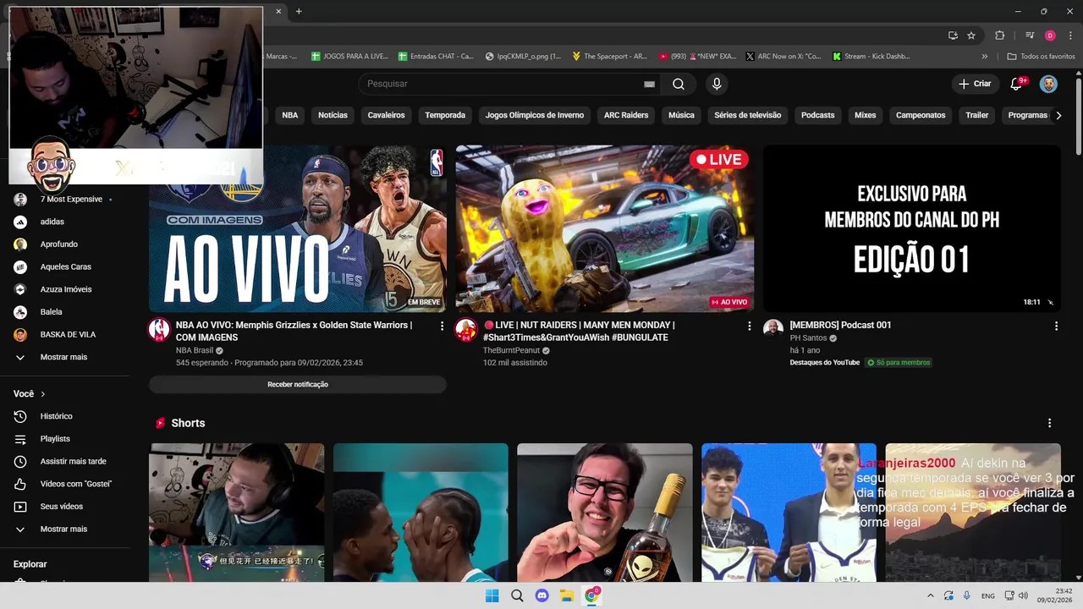Open the Stream - Kick Dashboard bookmark
1083x609 pixels.
pos(871,56)
